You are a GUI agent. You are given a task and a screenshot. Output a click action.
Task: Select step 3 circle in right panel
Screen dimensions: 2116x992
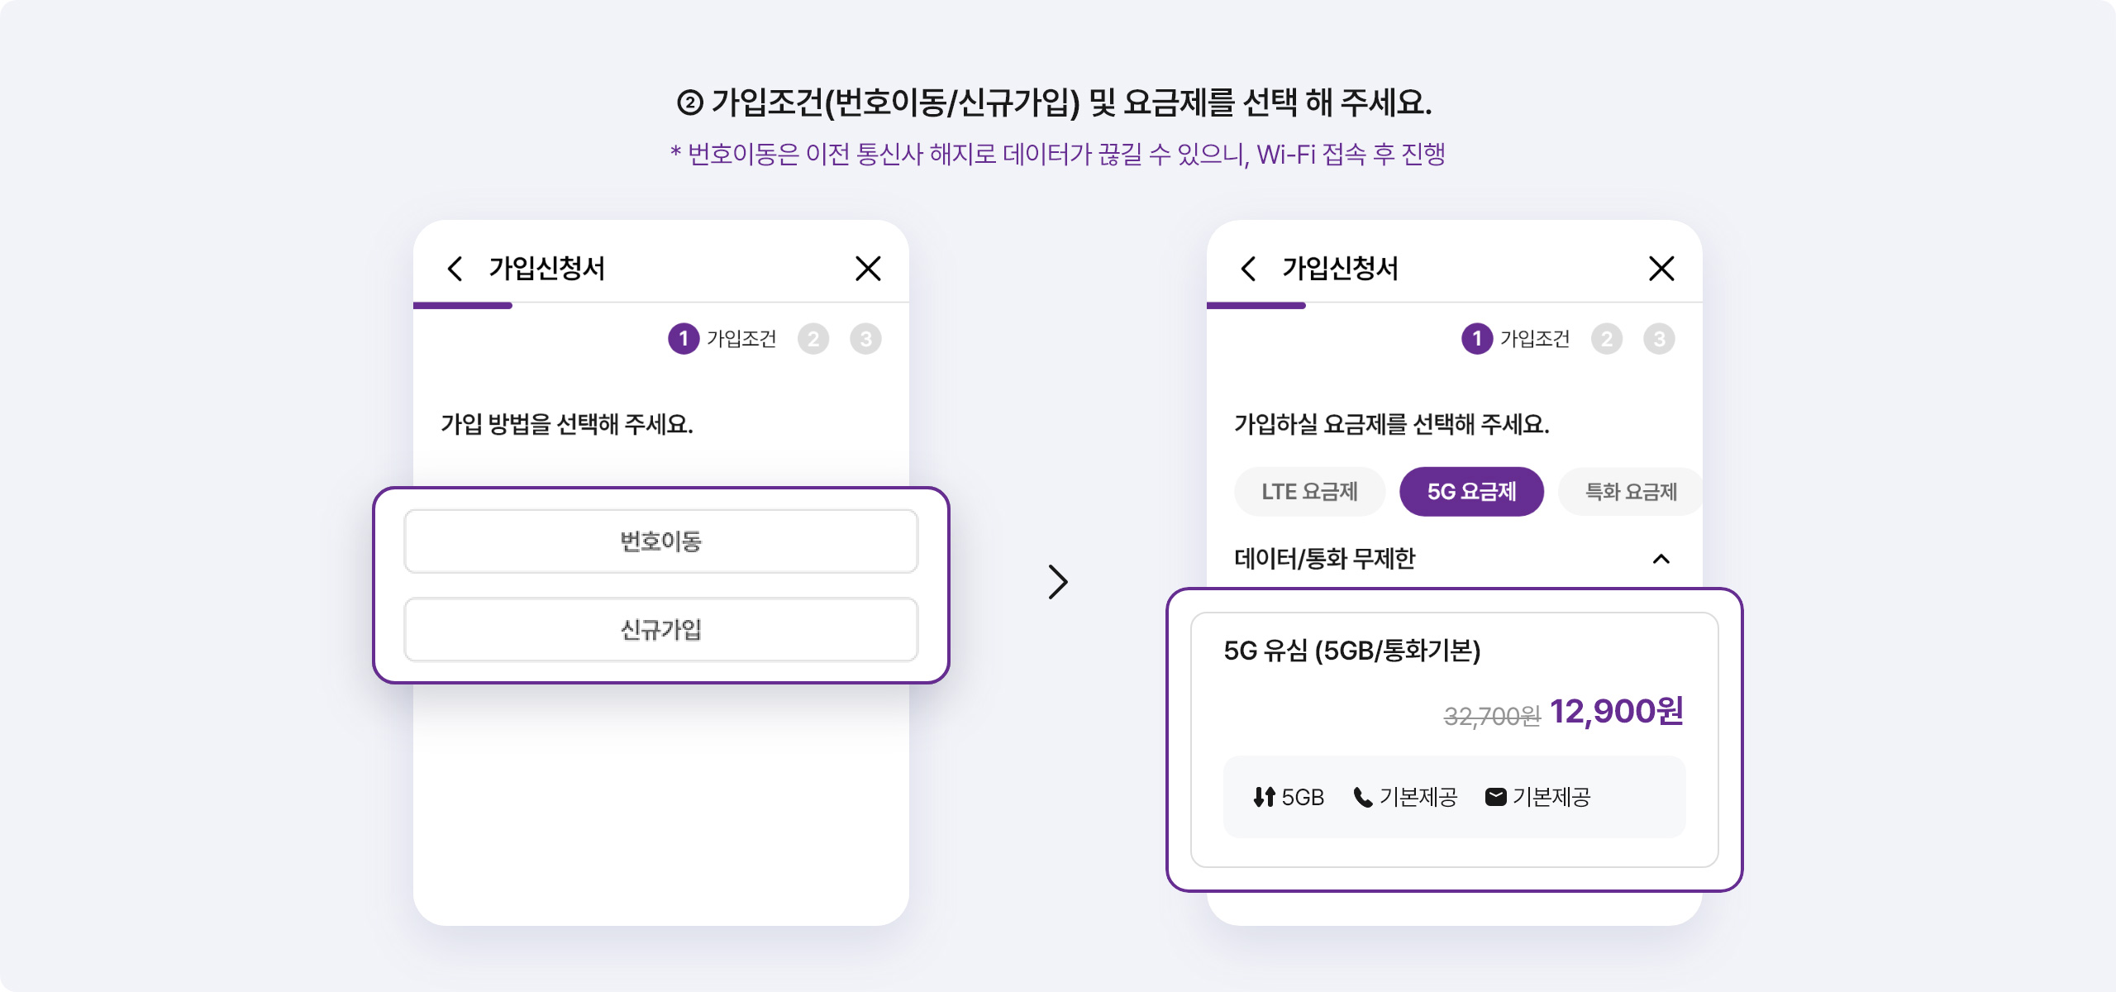coord(1659,339)
